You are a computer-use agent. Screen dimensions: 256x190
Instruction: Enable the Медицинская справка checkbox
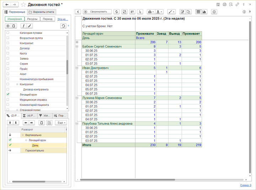[x=8, y=100]
